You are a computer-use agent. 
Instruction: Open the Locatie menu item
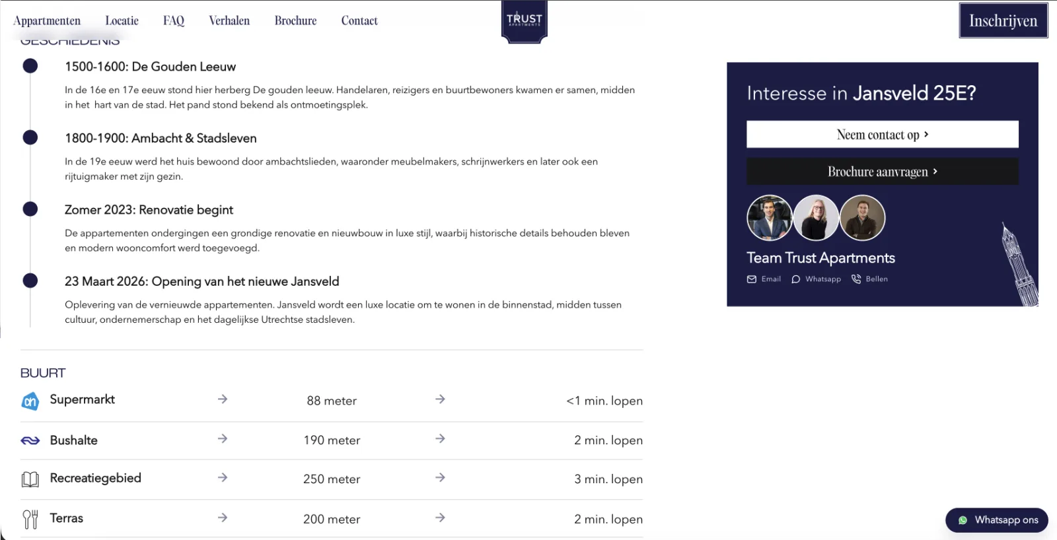122,20
